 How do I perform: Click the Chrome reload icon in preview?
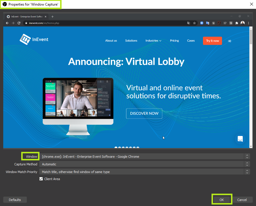tap(19, 23)
